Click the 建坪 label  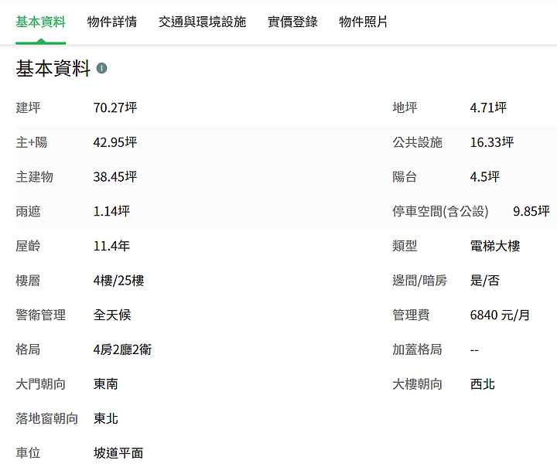[x=28, y=107]
